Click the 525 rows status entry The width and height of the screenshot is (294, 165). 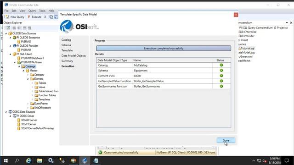209,153
